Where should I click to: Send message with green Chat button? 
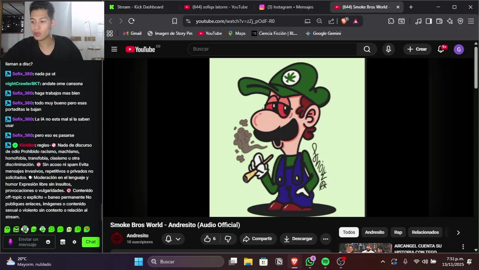(x=91, y=242)
